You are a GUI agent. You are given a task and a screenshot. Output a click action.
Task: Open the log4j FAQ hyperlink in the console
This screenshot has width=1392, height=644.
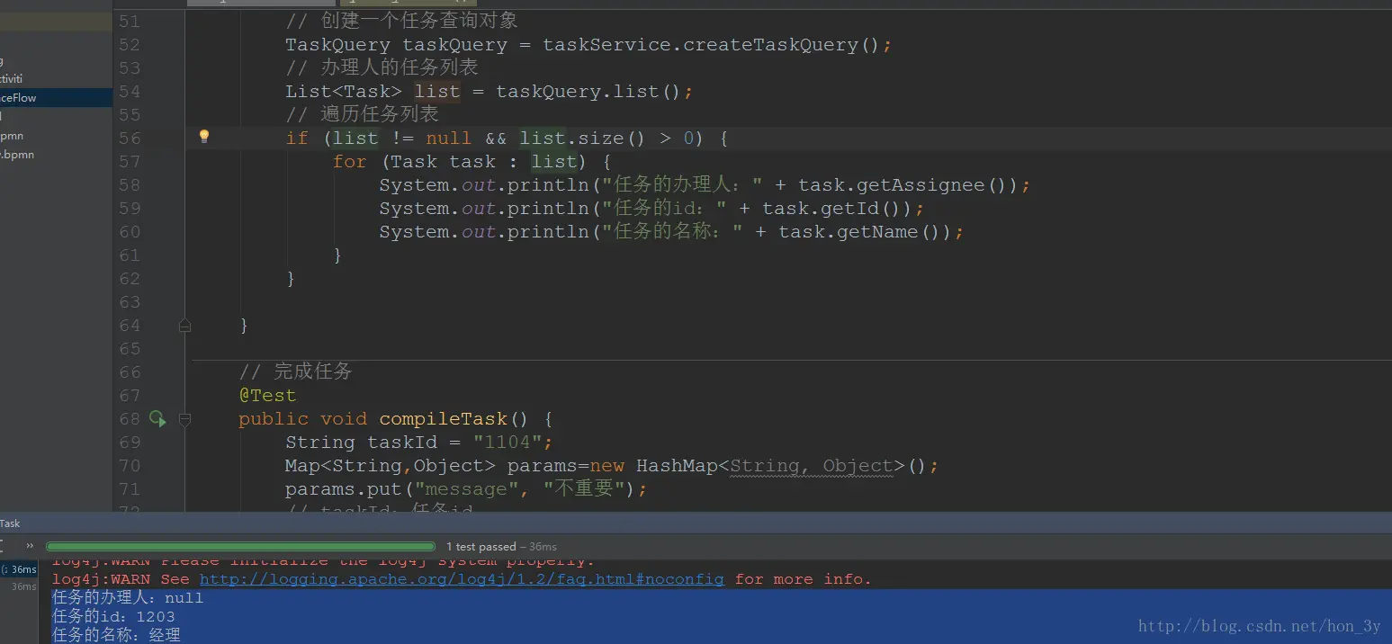[x=462, y=579]
